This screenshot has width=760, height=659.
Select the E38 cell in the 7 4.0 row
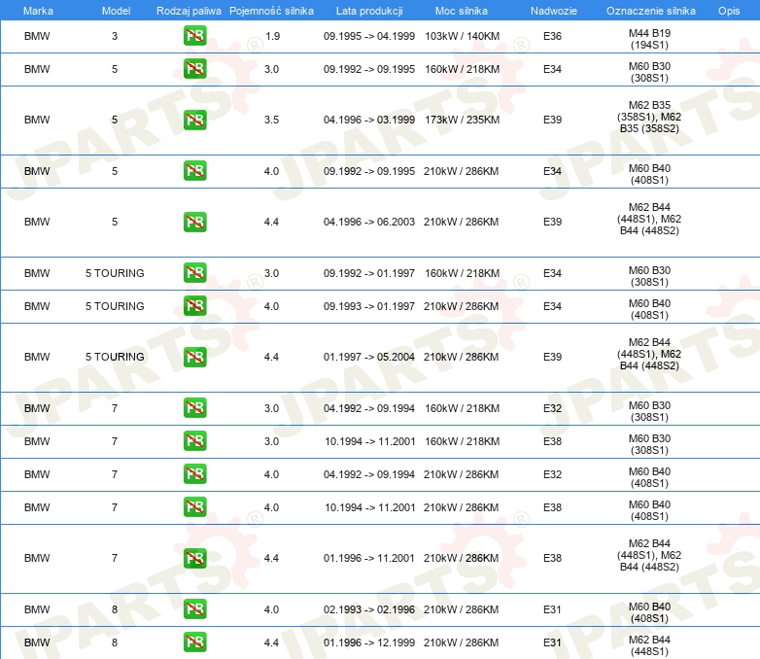pyautogui.click(x=552, y=507)
